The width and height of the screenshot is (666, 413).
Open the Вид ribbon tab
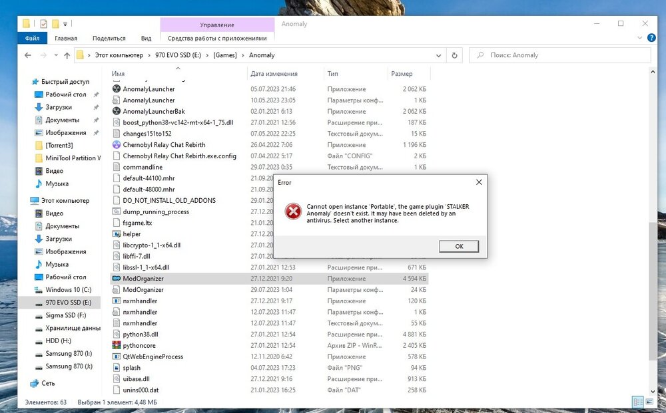(146, 38)
